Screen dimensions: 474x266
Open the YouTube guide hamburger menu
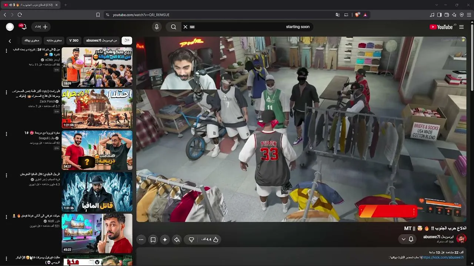461,27
